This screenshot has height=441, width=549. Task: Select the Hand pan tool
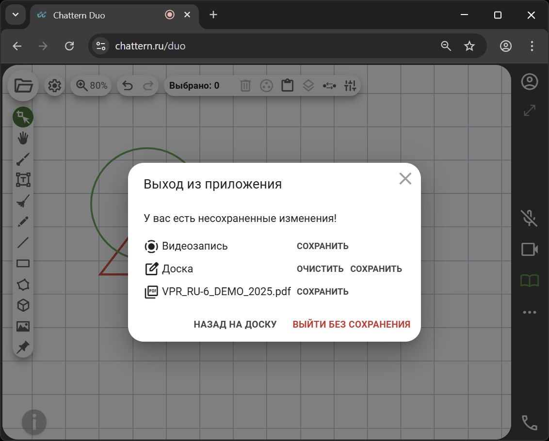click(x=23, y=138)
